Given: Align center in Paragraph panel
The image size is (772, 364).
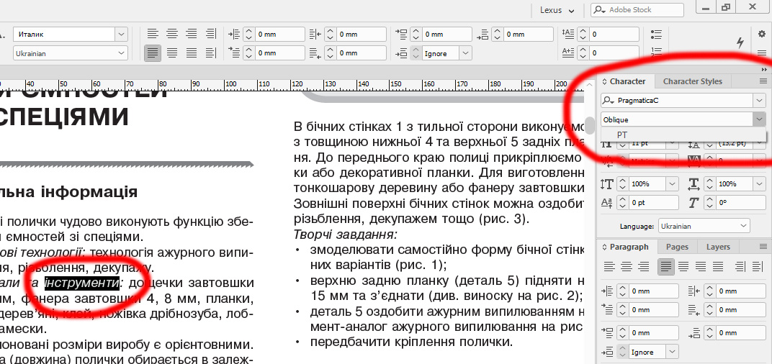Looking at the screenshot, I should 627,267.
